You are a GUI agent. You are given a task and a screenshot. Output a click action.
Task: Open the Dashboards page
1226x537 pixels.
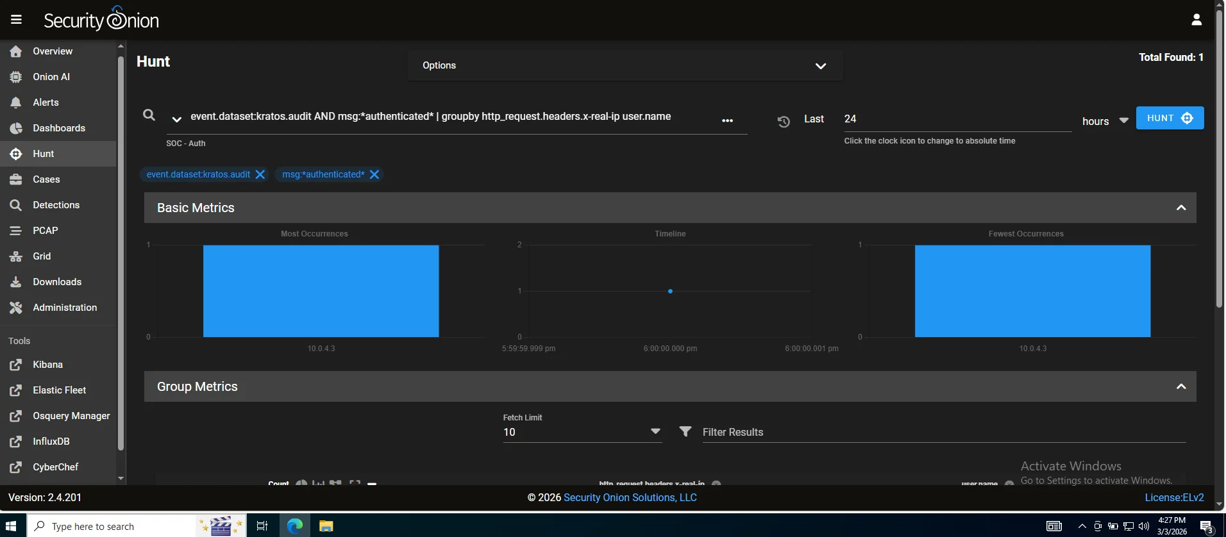click(59, 128)
